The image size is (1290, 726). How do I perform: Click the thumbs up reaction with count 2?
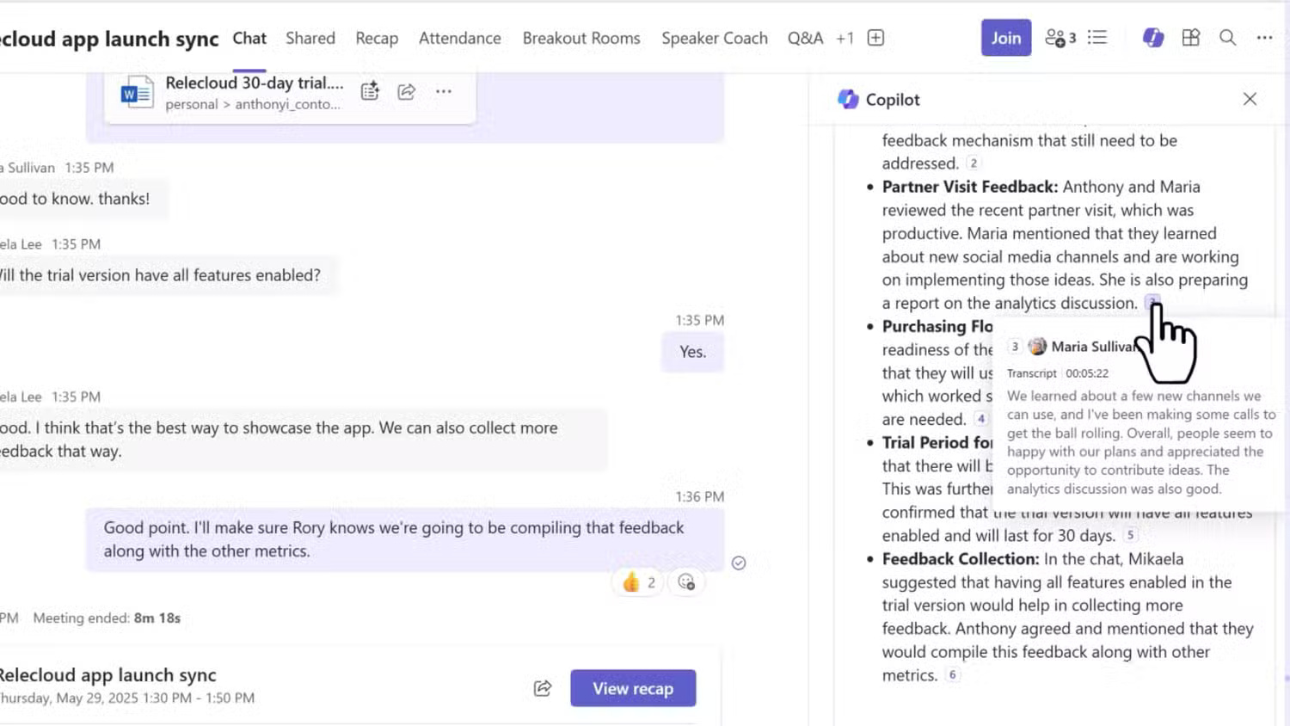638,582
